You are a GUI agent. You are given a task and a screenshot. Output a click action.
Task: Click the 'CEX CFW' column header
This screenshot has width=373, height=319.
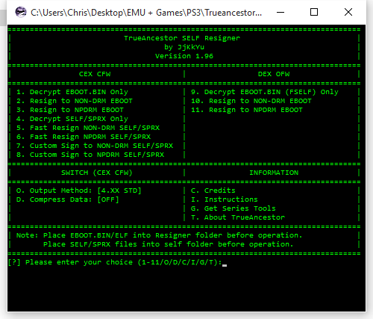coord(95,74)
